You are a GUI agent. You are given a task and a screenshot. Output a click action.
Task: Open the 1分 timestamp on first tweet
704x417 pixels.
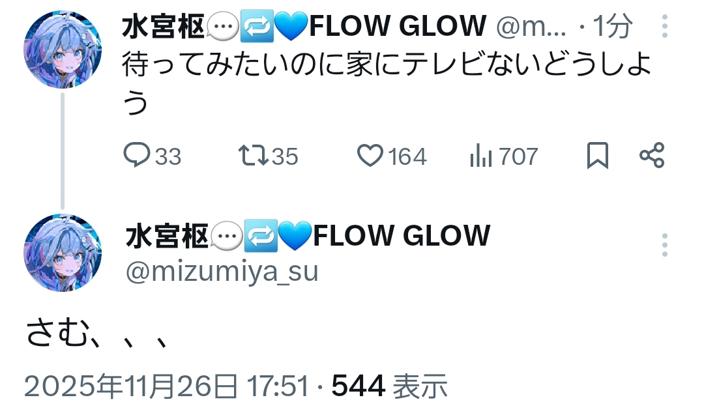point(613,26)
